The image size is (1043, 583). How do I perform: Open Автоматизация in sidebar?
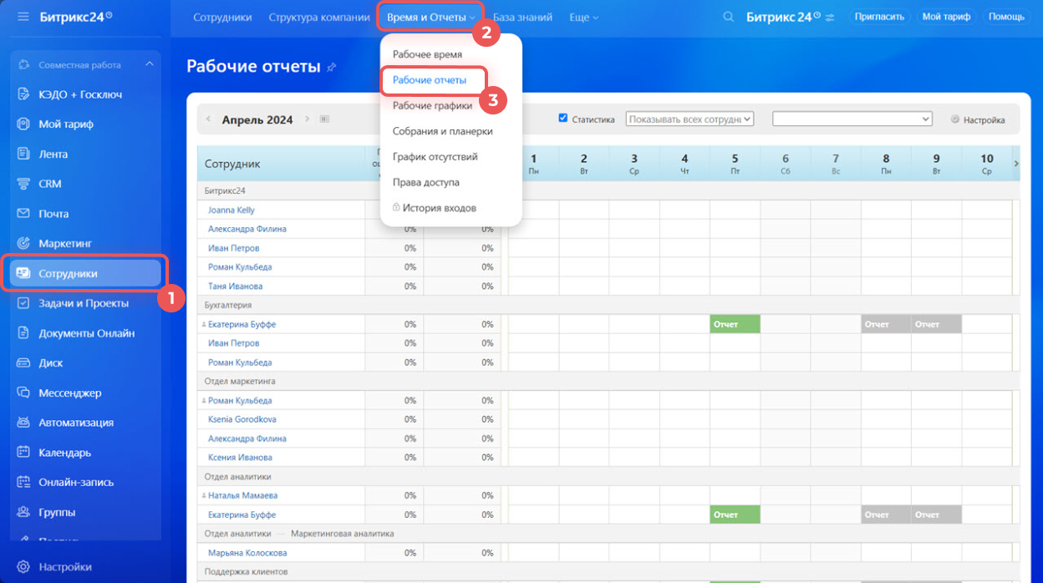tap(76, 423)
